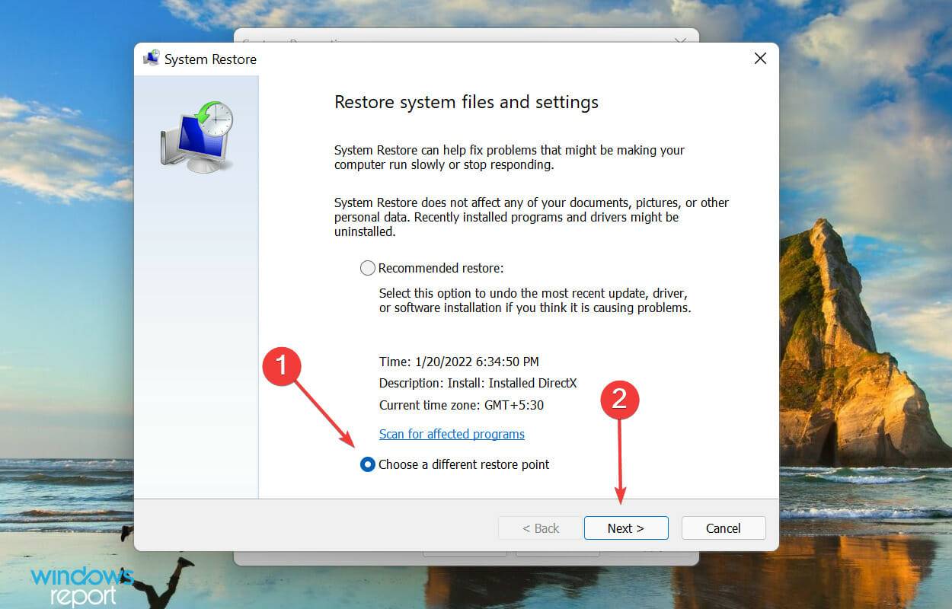
Task: Open Scan for affected programs
Action: coord(452,434)
